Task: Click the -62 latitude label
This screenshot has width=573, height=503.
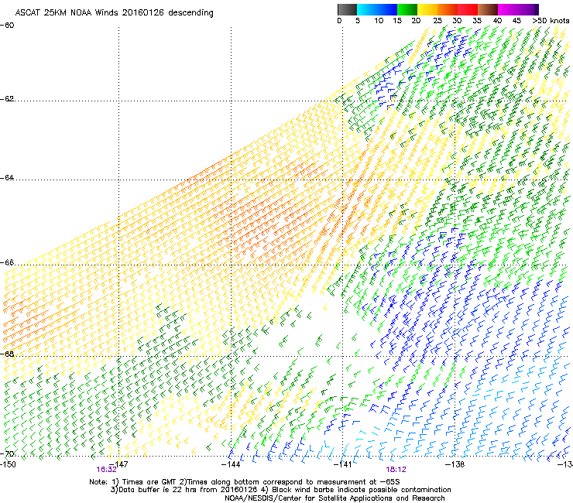Action: 7,99
